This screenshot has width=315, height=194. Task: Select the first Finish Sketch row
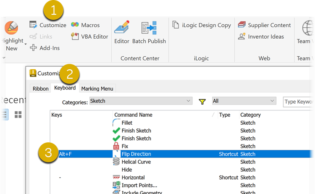pyautogui.click(x=182, y=131)
